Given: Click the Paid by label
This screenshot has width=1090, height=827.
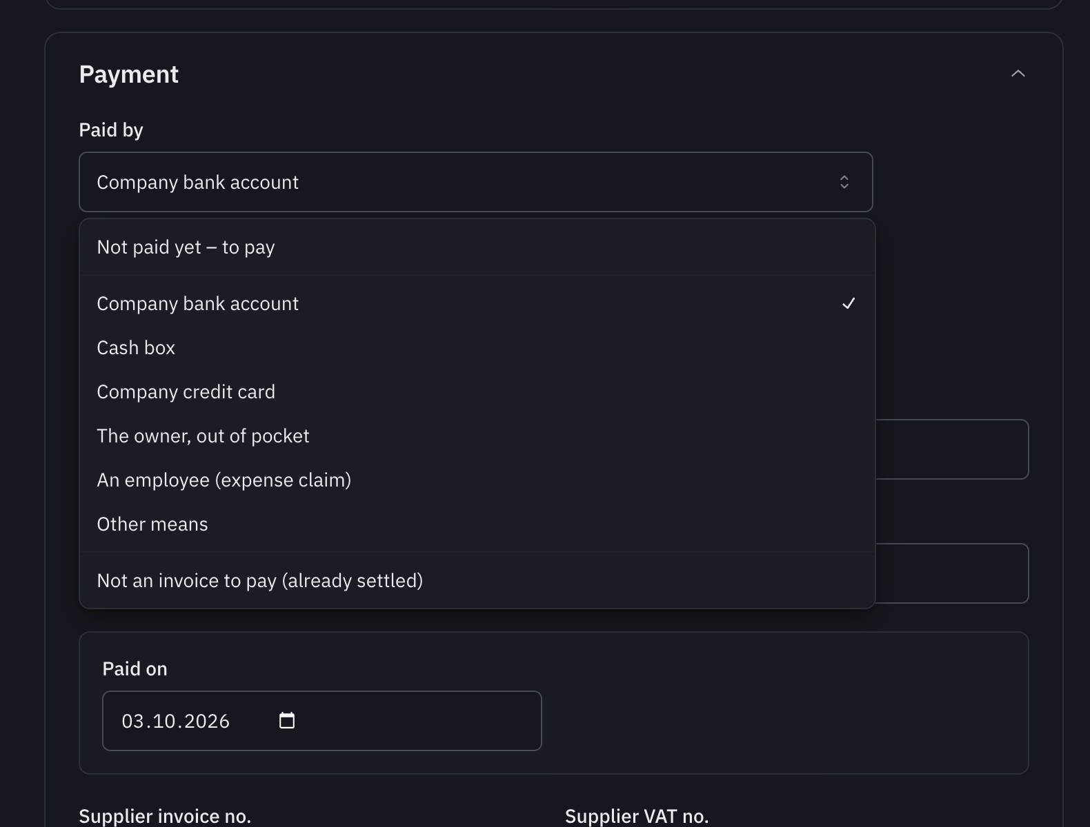Looking at the screenshot, I should (x=111, y=130).
